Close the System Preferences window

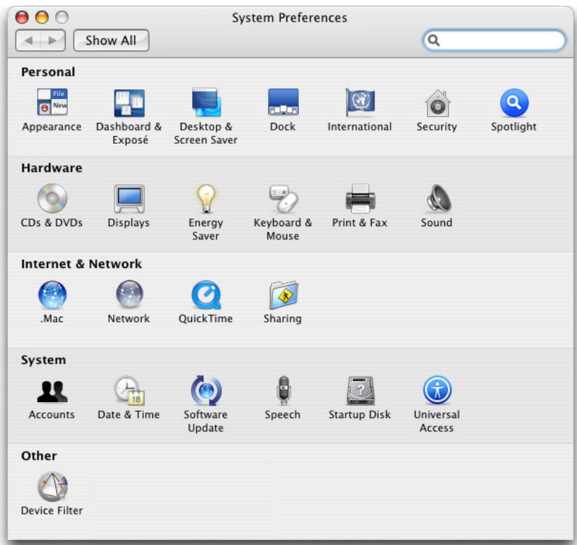[x=22, y=17]
